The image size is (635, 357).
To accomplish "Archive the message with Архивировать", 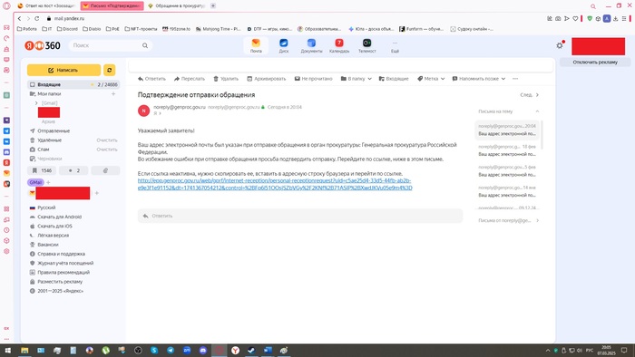I will [x=267, y=79].
